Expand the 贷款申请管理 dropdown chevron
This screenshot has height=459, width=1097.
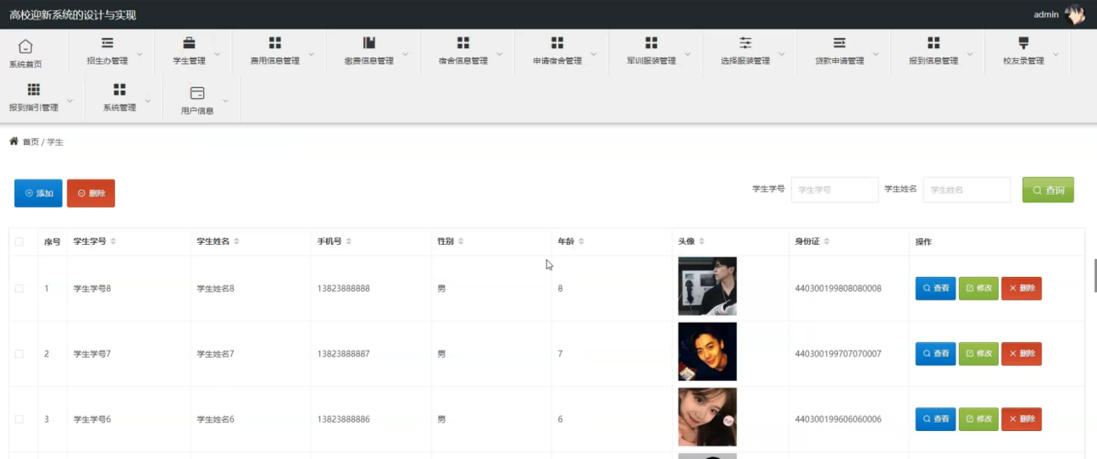point(875,54)
